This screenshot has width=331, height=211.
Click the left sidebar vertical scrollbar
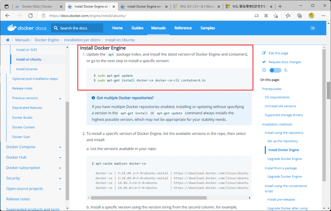tap(67, 151)
